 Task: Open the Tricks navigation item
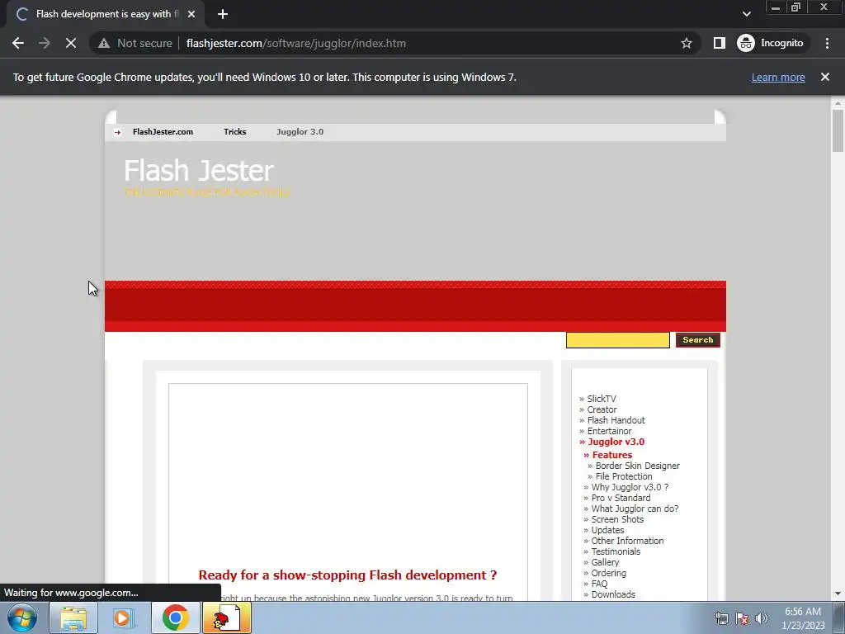coord(235,131)
